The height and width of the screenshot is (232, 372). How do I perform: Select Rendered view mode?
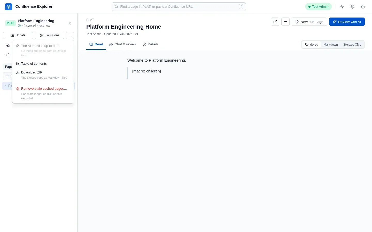tap(311, 45)
